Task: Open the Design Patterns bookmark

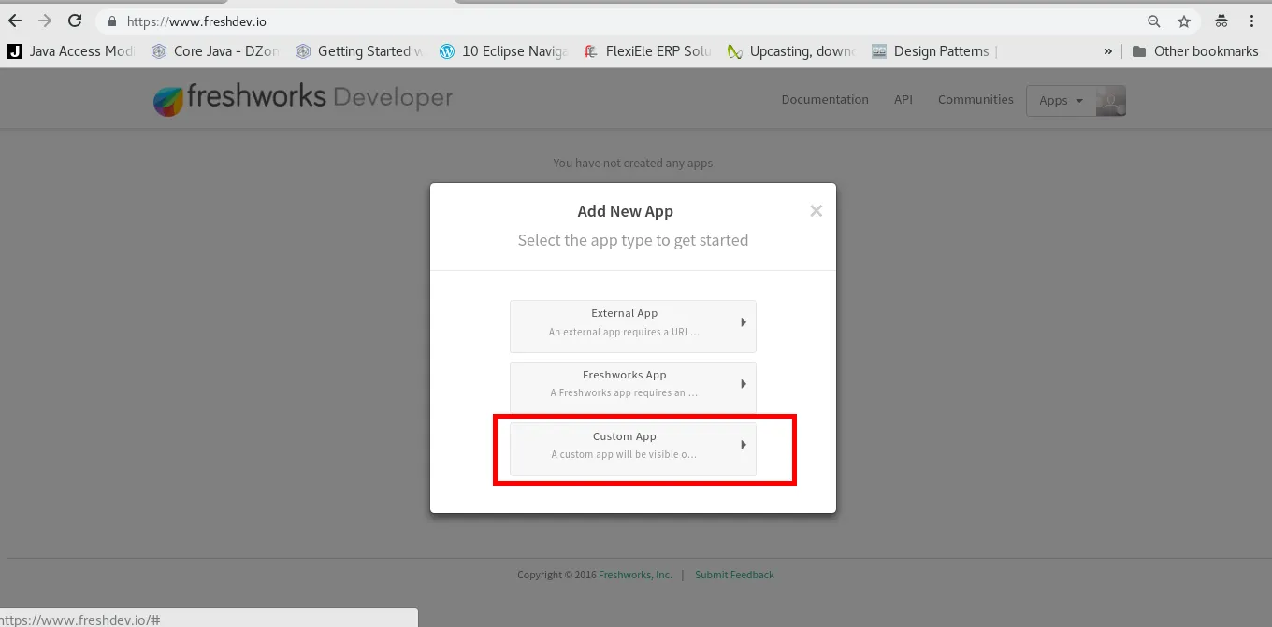Action: pyautogui.click(x=935, y=51)
